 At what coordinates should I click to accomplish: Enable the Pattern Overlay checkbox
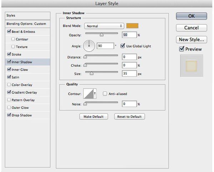pos(9,100)
